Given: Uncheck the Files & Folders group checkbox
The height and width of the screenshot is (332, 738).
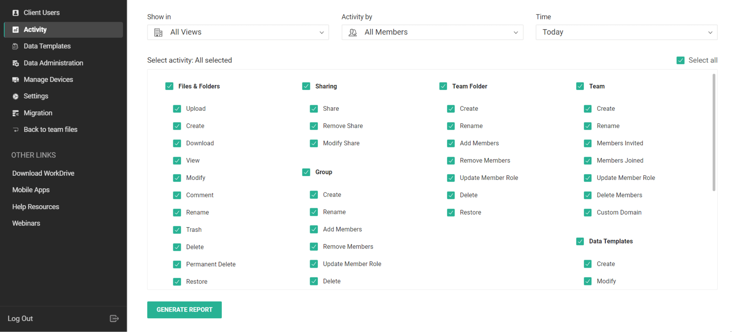Looking at the screenshot, I should click(169, 86).
